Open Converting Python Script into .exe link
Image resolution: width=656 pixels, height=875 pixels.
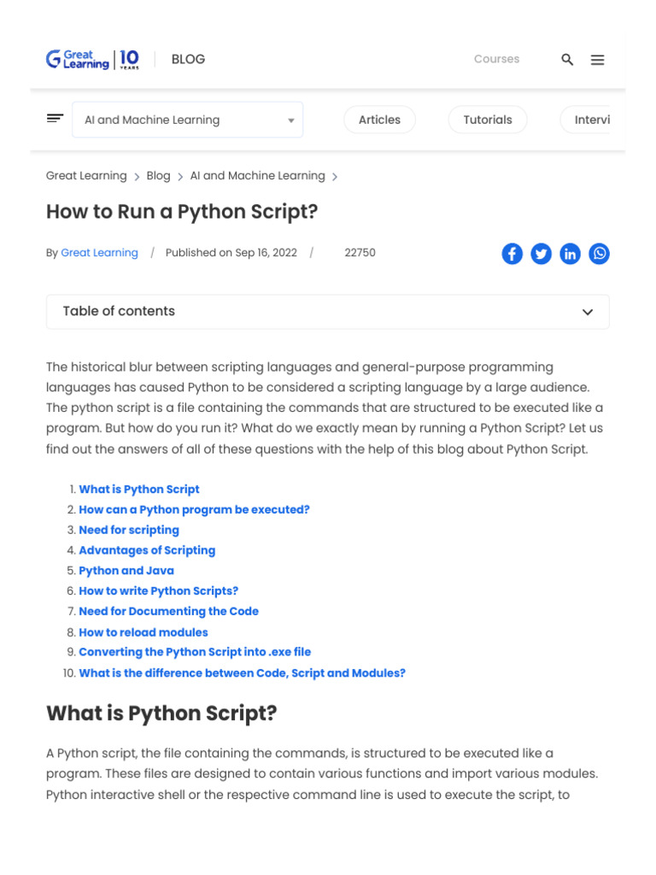[x=195, y=652]
